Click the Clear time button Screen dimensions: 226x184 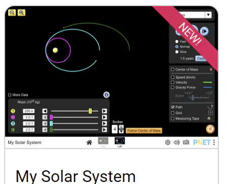click(x=201, y=58)
